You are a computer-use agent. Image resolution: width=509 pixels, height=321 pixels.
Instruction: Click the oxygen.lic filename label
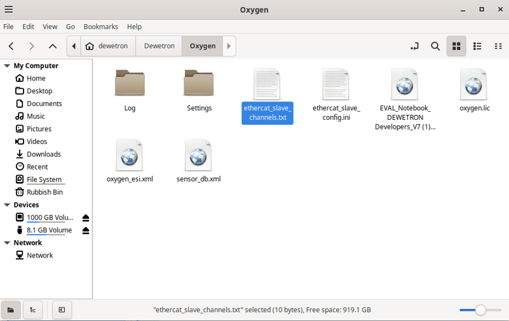click(x=474, y=108)
